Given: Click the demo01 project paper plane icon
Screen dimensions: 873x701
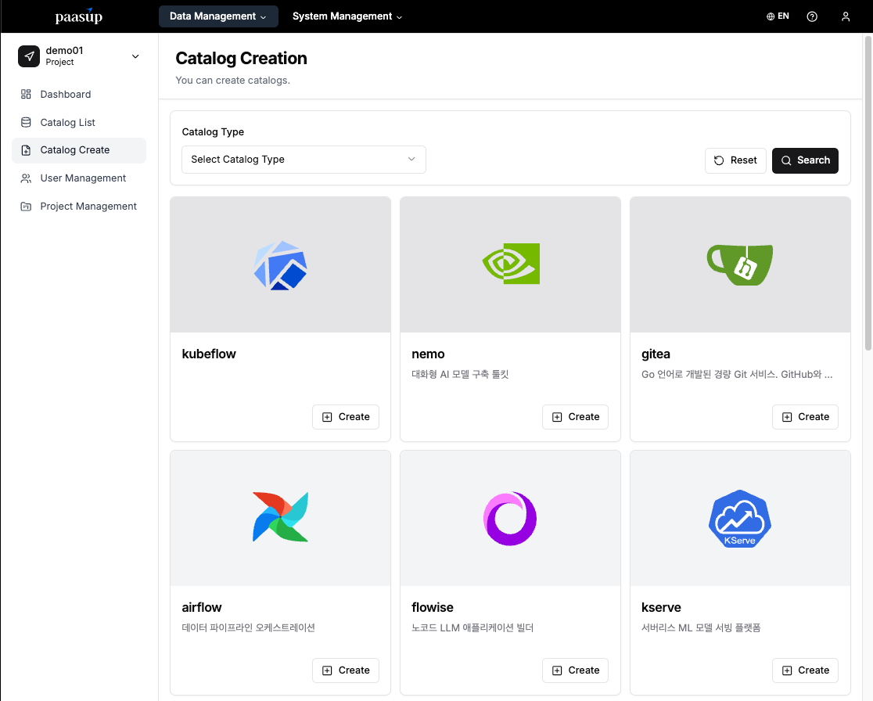Looking at the screenshot, I should [29, 56].
